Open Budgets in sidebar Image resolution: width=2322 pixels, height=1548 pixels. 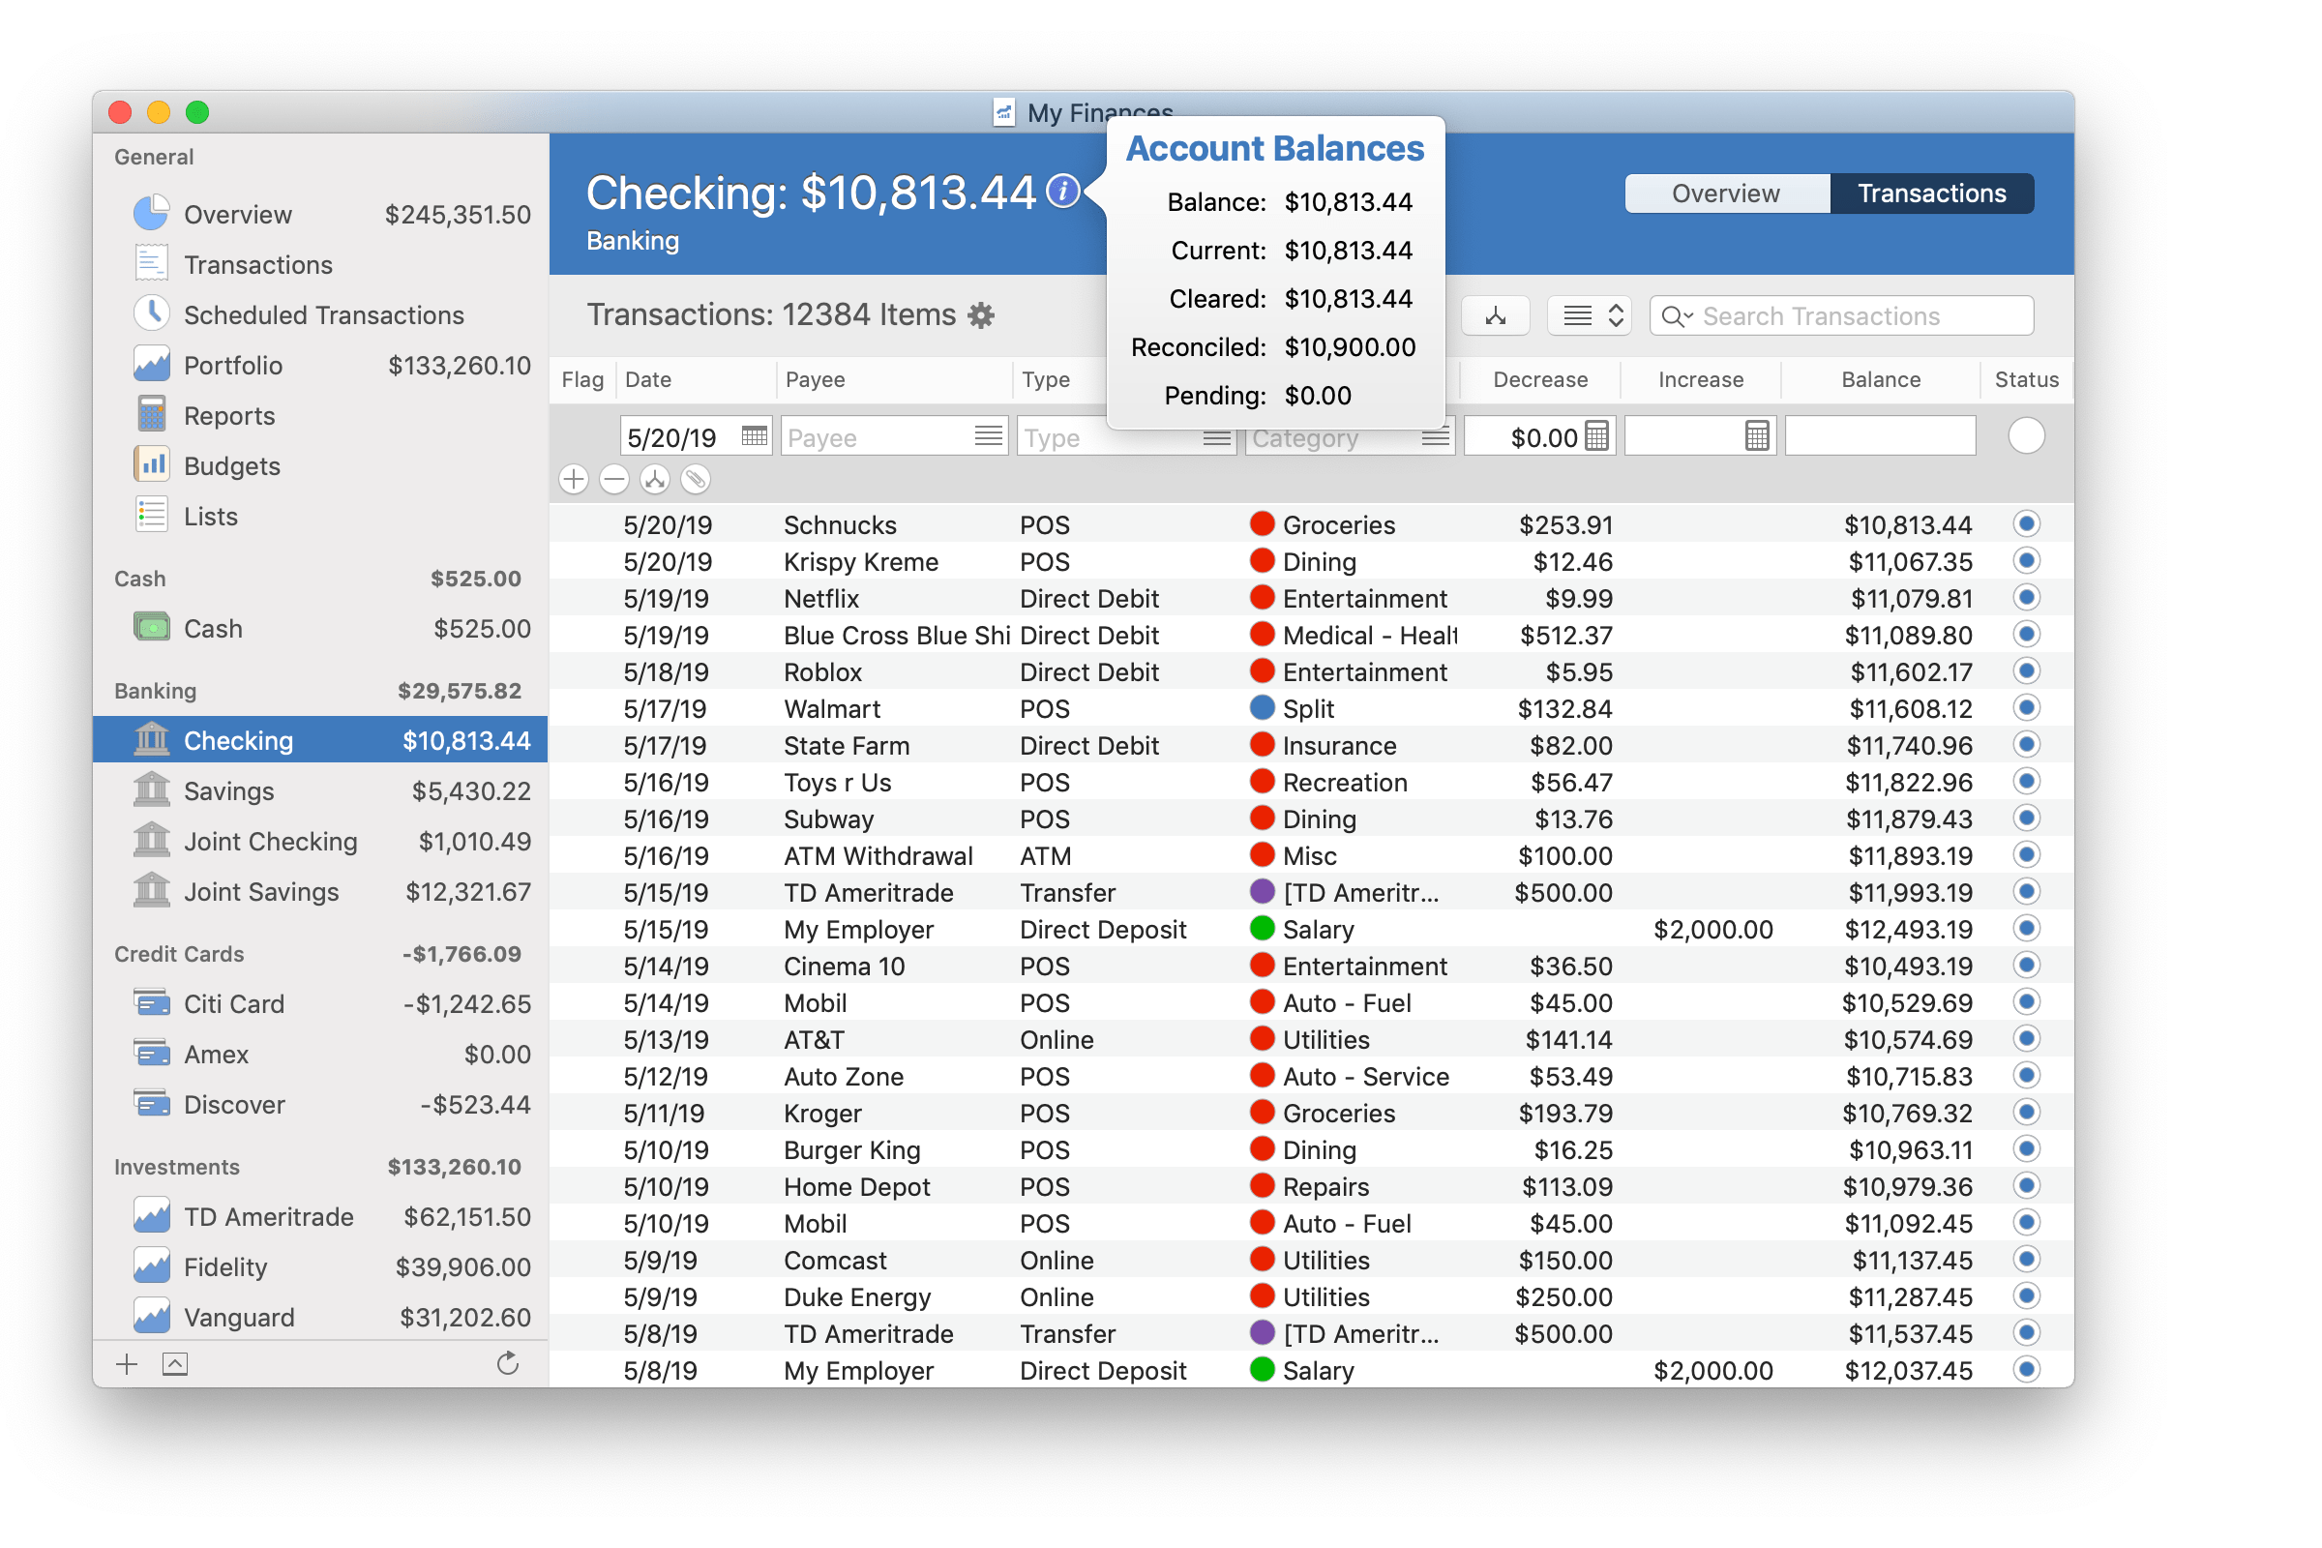pyautogui.click(x=321, y=466)
